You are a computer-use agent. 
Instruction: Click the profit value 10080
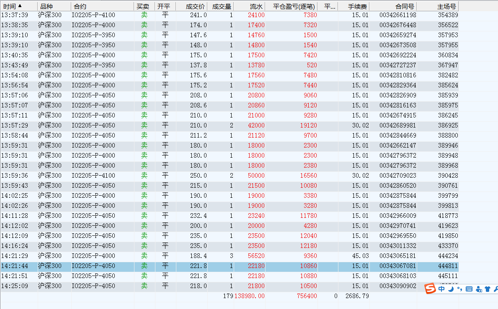[308, 186]
